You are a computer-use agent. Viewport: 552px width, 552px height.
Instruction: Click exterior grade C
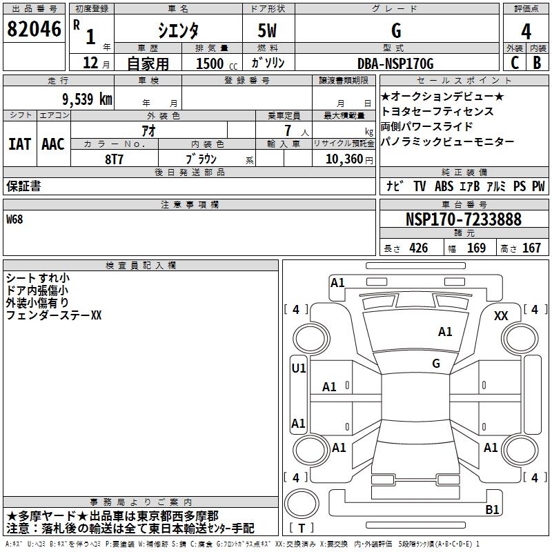[x=515, y=63]
